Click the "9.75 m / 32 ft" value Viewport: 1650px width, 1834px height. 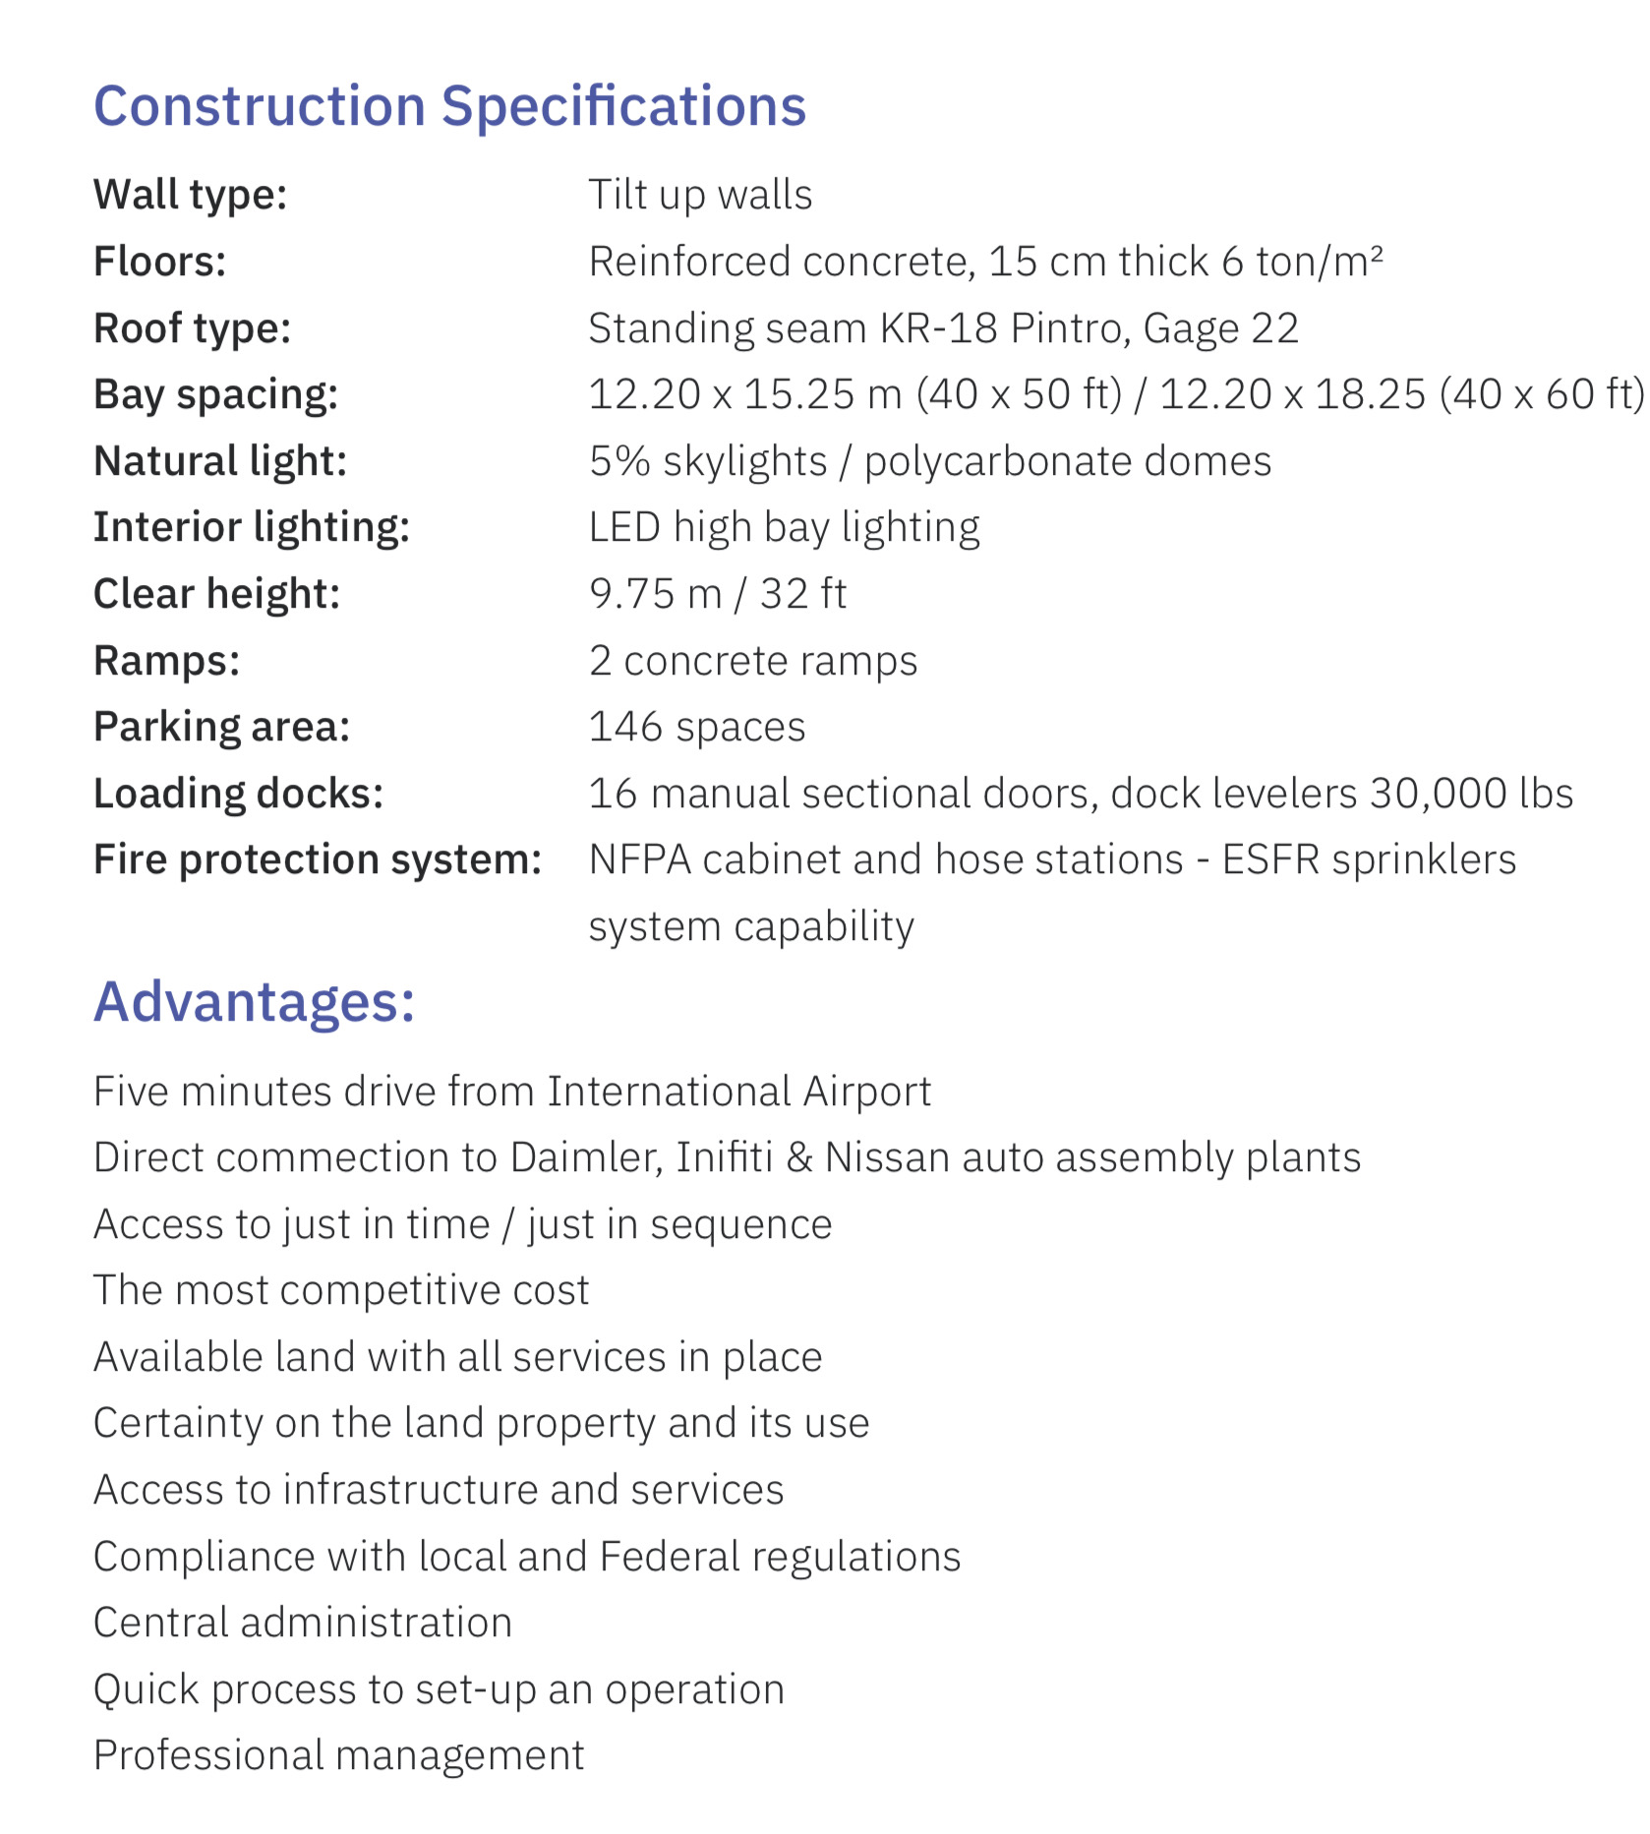[717, 594]
